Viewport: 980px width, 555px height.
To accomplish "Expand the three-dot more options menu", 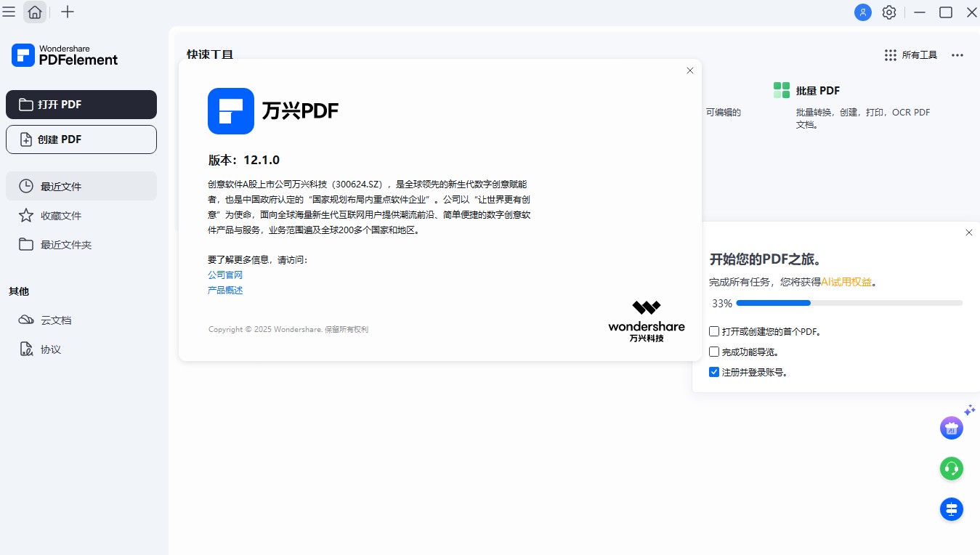I will 957,55.
